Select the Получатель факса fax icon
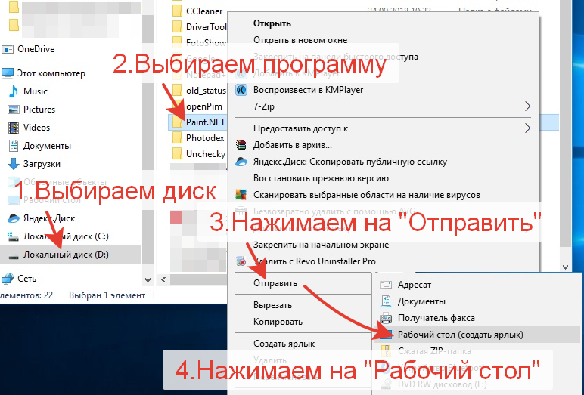Viewport: 584px width, 395px height. pos(386,318)
